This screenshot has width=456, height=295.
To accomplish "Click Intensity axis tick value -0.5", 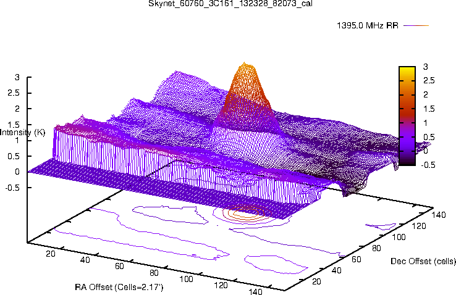I will tap(13, 188).
